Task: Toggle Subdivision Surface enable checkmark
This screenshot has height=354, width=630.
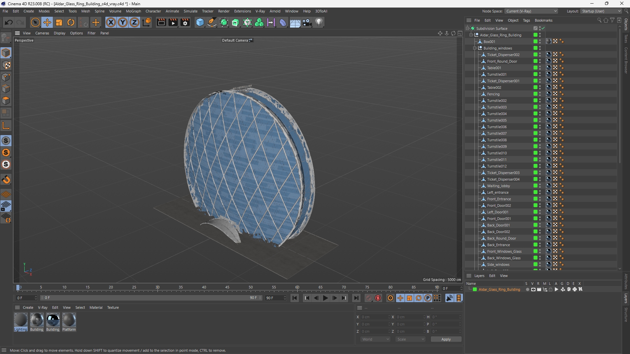Action: [543, 29]
